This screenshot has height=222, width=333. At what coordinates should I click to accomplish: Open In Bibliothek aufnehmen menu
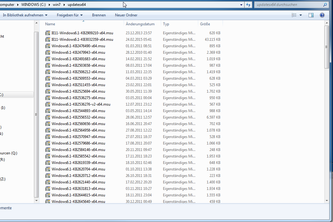(25, 15)
